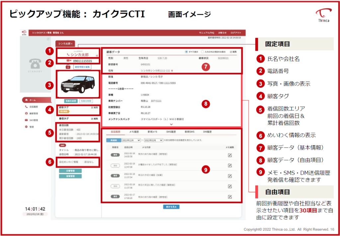The width and height of the screenshot is (340, 236).
Task: Edit memo for the 14:00:58 call row
Action: 230,155
